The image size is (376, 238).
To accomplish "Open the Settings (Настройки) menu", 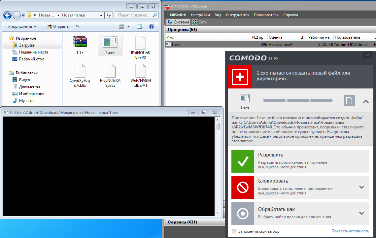I will coord(200,15).
